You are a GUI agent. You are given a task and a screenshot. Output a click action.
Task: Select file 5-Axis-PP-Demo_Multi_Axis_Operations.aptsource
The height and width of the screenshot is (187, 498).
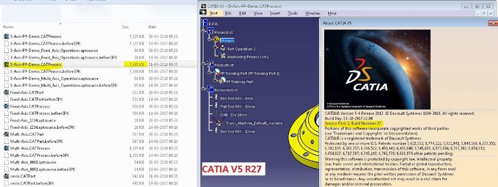54,78
